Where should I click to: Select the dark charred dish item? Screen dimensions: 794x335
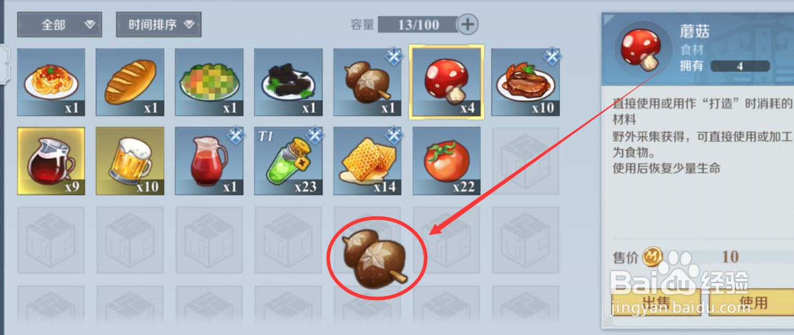tap(288, 82)
